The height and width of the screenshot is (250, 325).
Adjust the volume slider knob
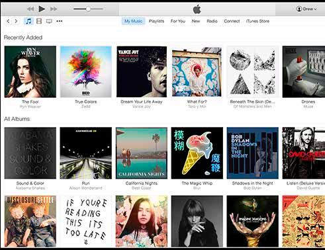pyautogui.click(x=88, y=9)
